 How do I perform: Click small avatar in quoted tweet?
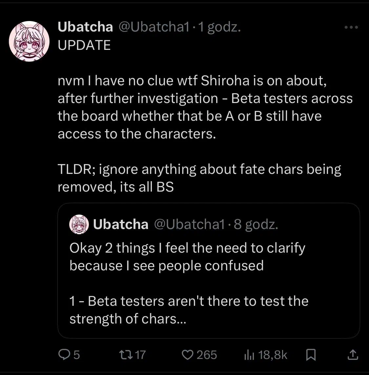click(x=79, y=224)
